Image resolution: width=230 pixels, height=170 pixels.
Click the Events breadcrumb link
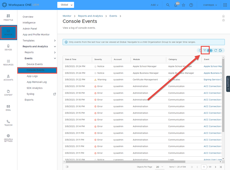click(113, 16)
